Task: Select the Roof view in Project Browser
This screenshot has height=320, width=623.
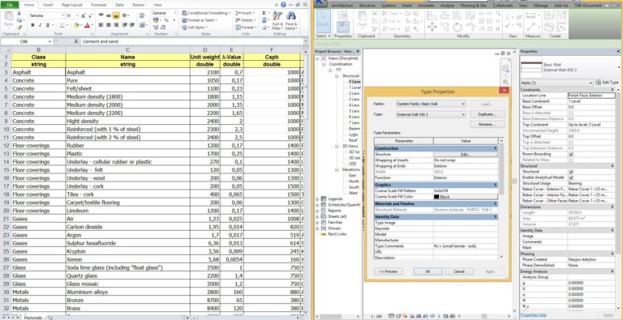Action: tap(353, 140)
